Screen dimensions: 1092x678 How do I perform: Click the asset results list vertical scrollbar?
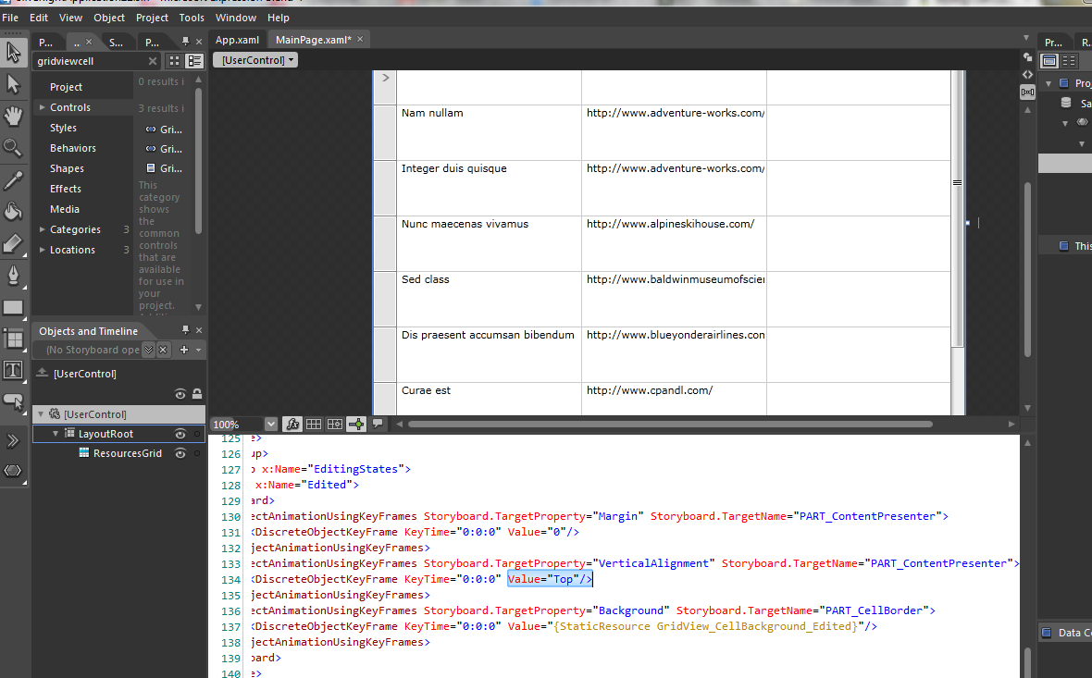coord(198,160)
